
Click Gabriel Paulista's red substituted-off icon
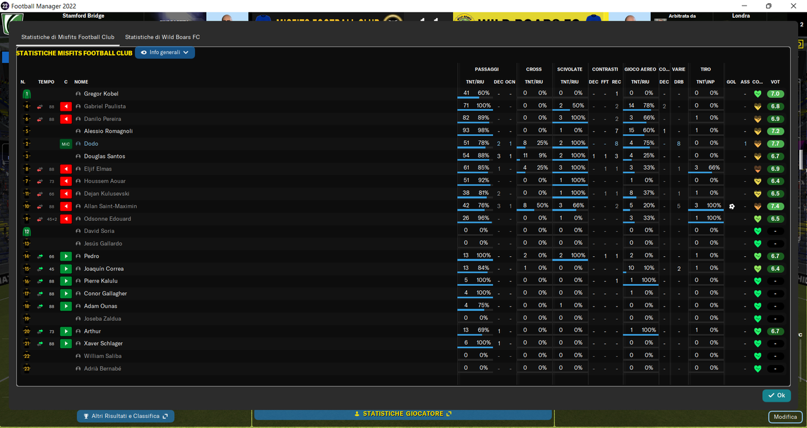(x=66, y=106)
